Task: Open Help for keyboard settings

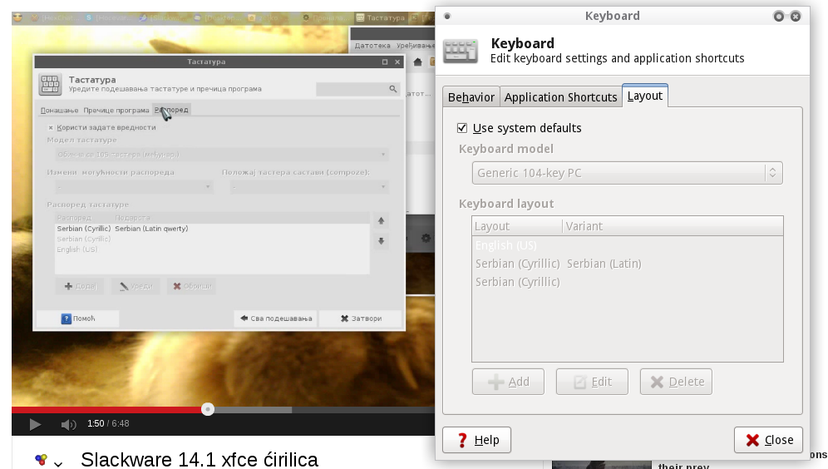Action: pyautogui.click(x=476, y=440)
